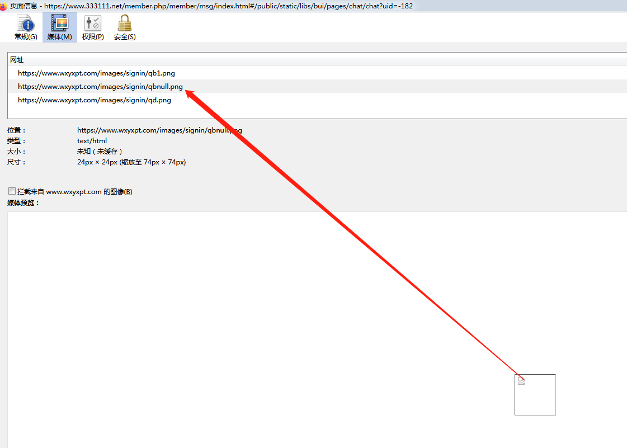Viewport: 627px width, 448px height.
Task: Click the 未知（未缓存）size value
Action: coord(100,152)
